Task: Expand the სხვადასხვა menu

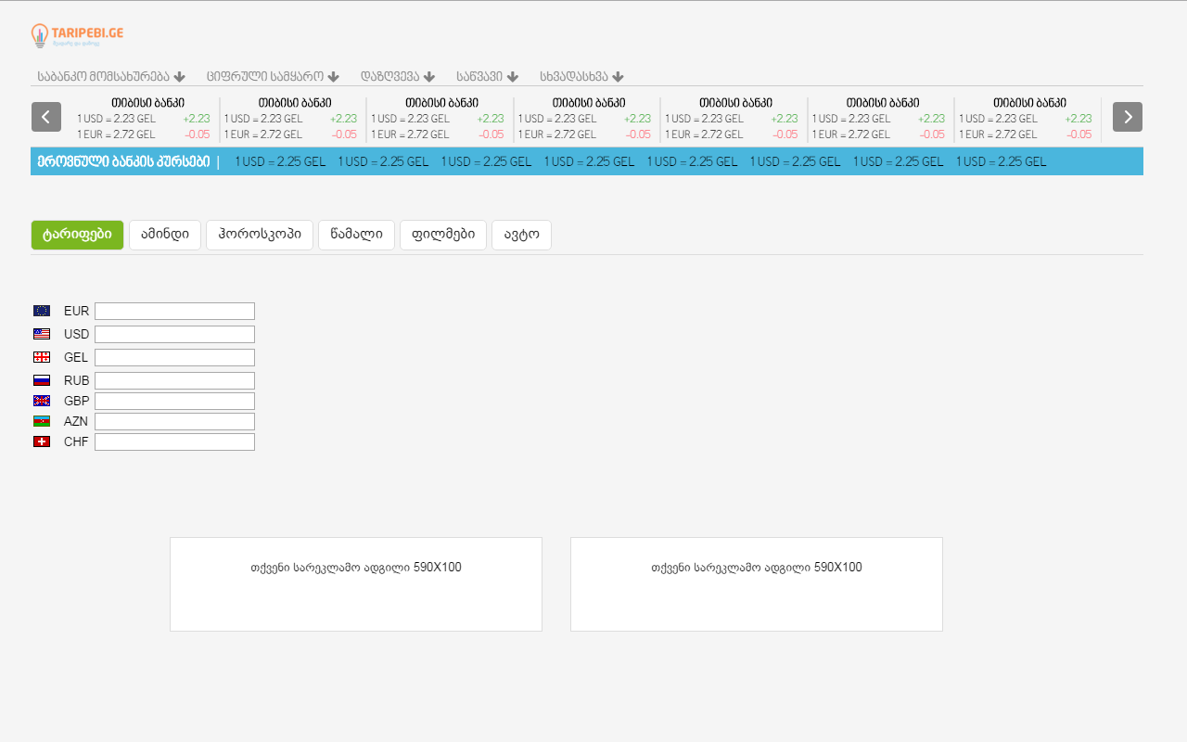Action: click(581, 76)
